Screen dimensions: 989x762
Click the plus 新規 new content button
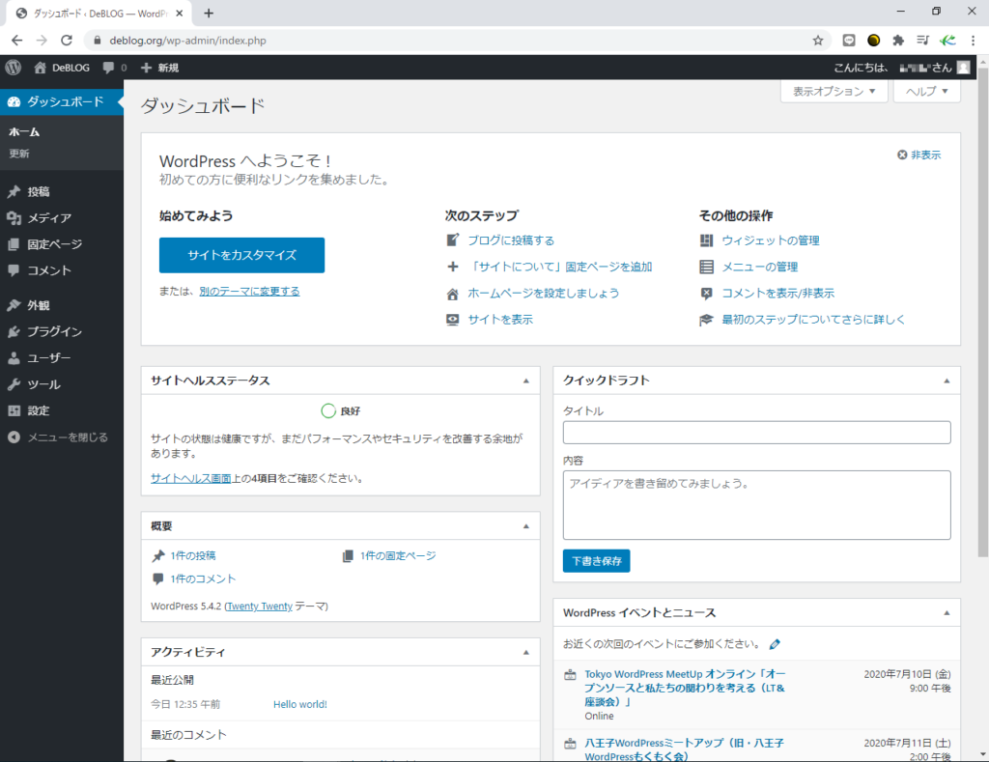(x=159, y=68)
